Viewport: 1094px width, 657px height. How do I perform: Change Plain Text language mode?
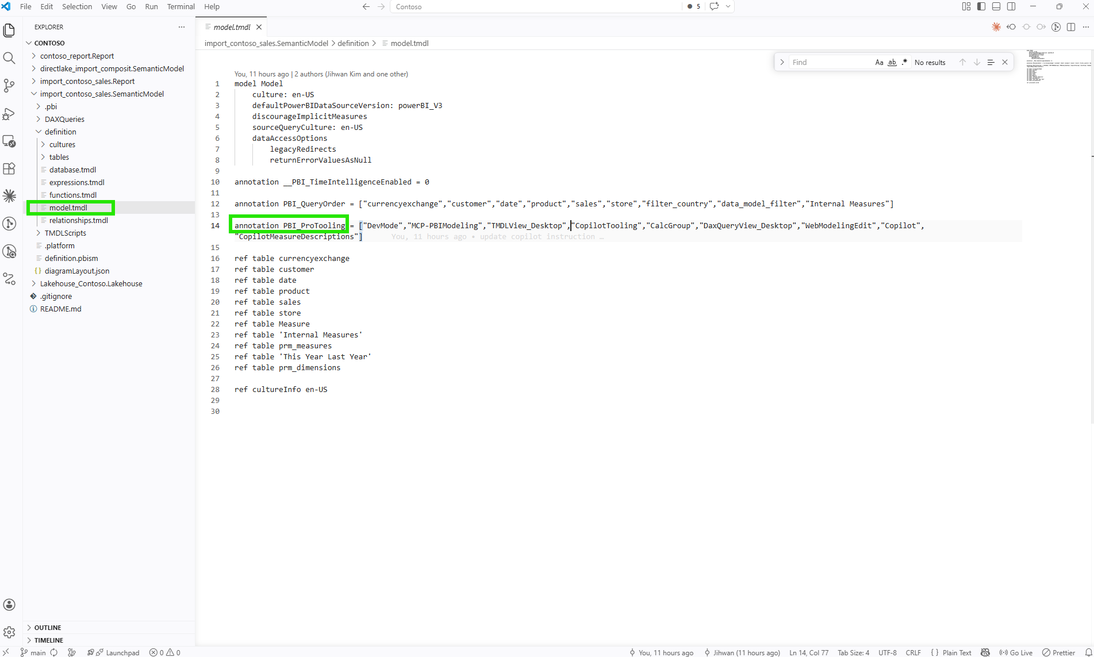(x=957, y=652)
